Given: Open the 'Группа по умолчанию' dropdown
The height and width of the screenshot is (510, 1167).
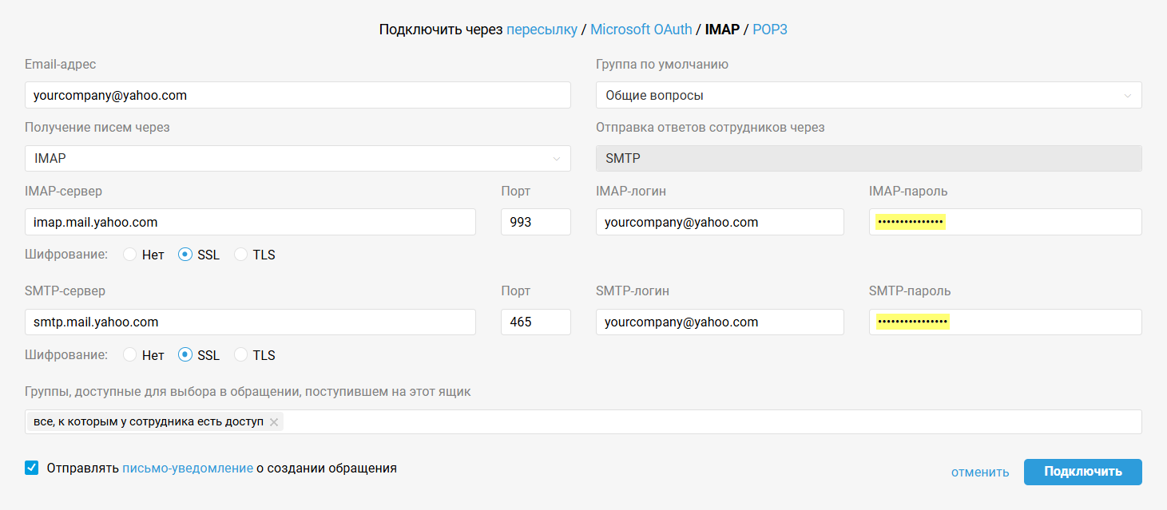Looking at the screenshot, I should (868, 95).
